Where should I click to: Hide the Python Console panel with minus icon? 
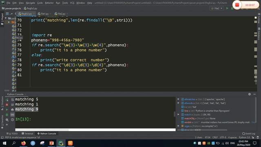pos(254,94)
